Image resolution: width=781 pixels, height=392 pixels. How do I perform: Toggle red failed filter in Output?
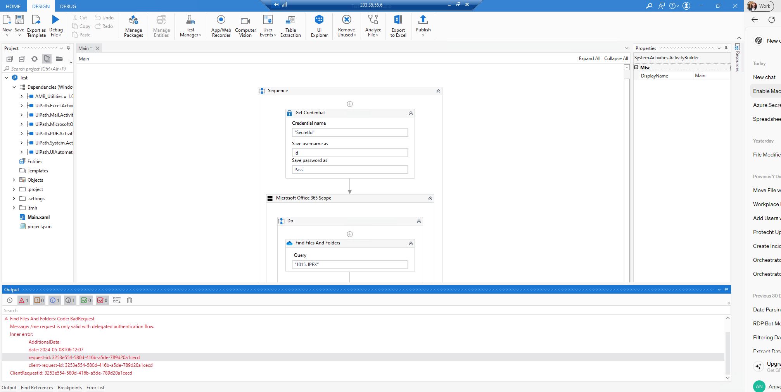(102, 300)
